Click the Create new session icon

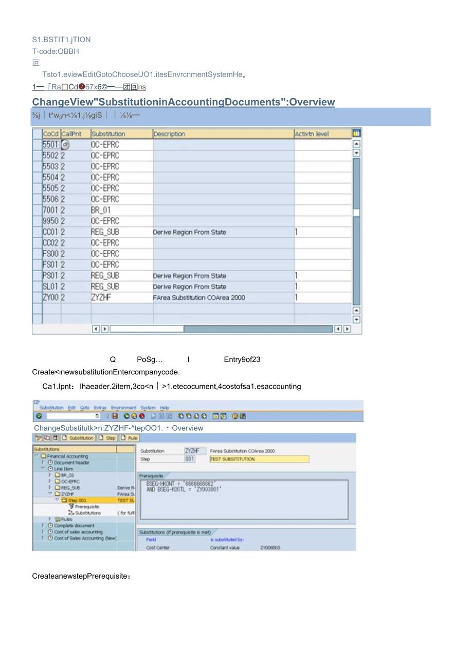215,416
